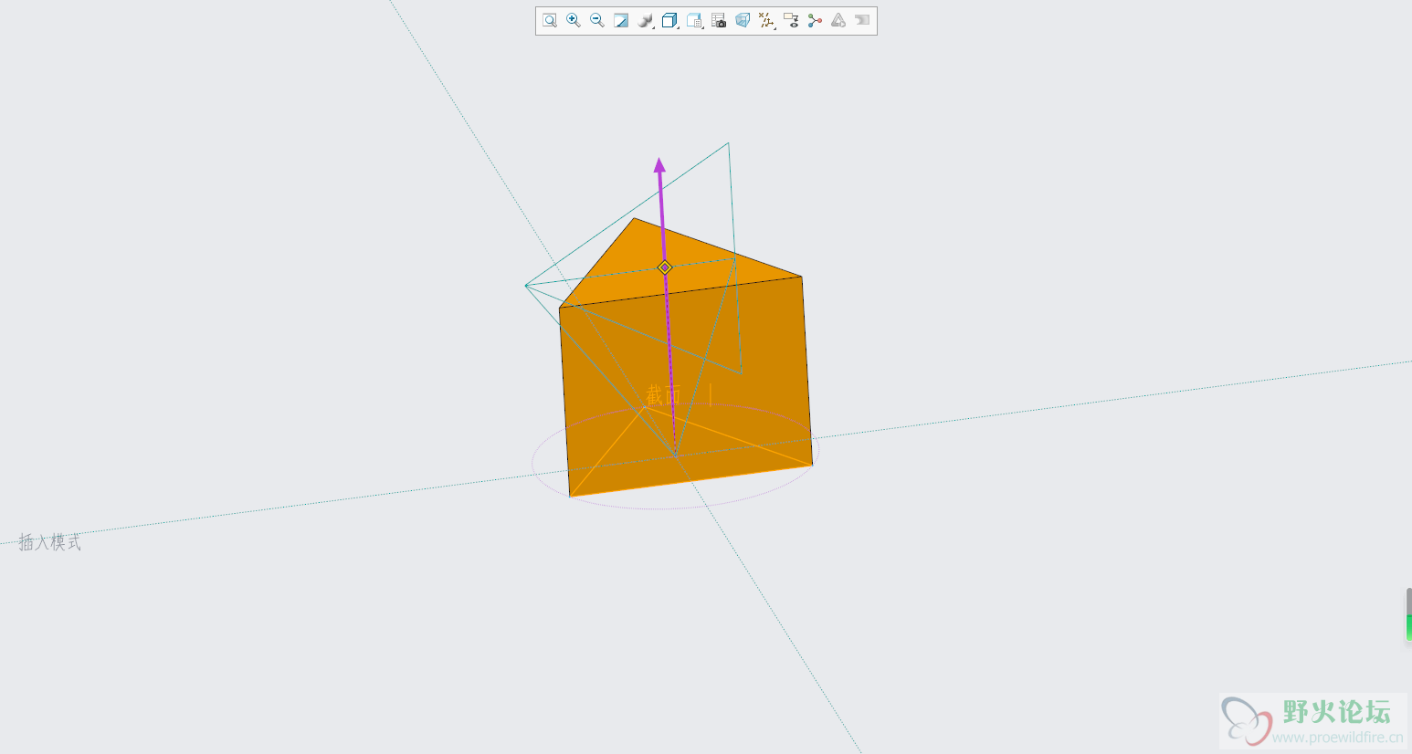This screenshot has width=1412, height=754.
Task: Click the 插入模式 status text
Action: pos(50,542)
